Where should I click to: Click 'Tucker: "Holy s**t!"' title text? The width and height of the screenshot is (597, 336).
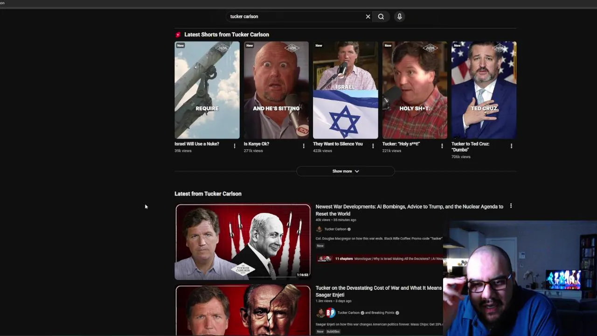(401, 144)
